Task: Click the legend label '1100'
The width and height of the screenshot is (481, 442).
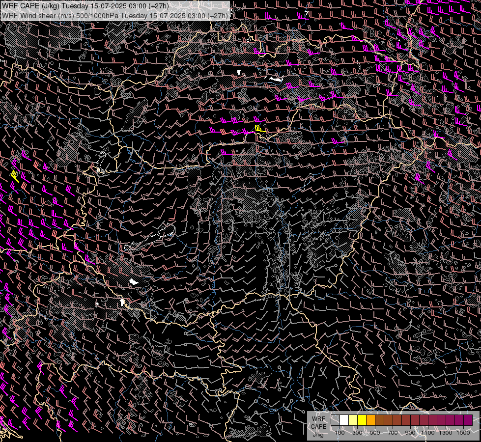Action: (428, 433)
